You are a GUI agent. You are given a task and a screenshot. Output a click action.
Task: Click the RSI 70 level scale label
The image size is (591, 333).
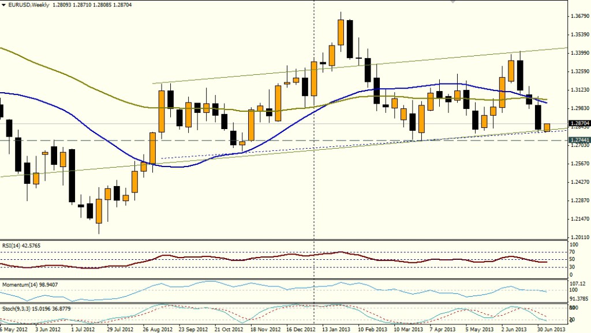click(573, 252)
